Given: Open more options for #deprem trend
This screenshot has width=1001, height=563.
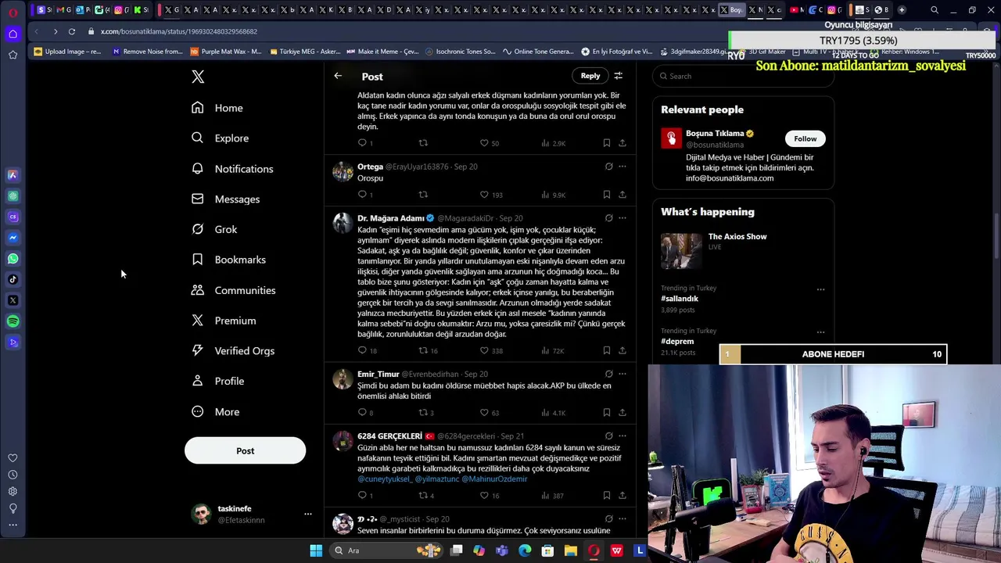Looking at the screenshot, I should [x=820, y=332].
